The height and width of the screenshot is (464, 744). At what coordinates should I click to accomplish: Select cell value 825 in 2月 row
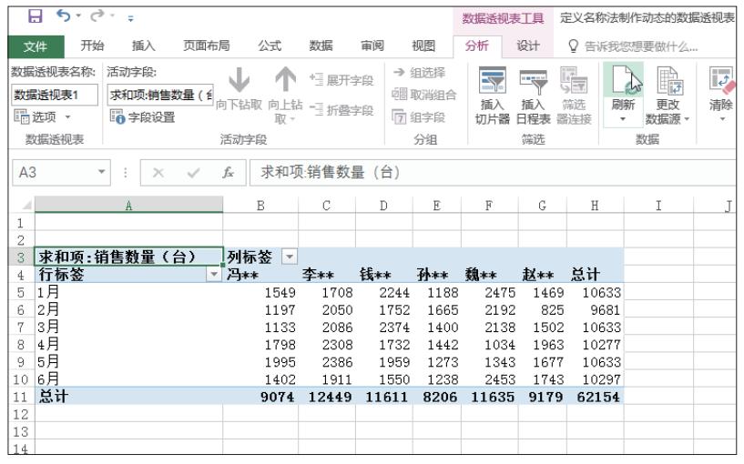point(543,309)
